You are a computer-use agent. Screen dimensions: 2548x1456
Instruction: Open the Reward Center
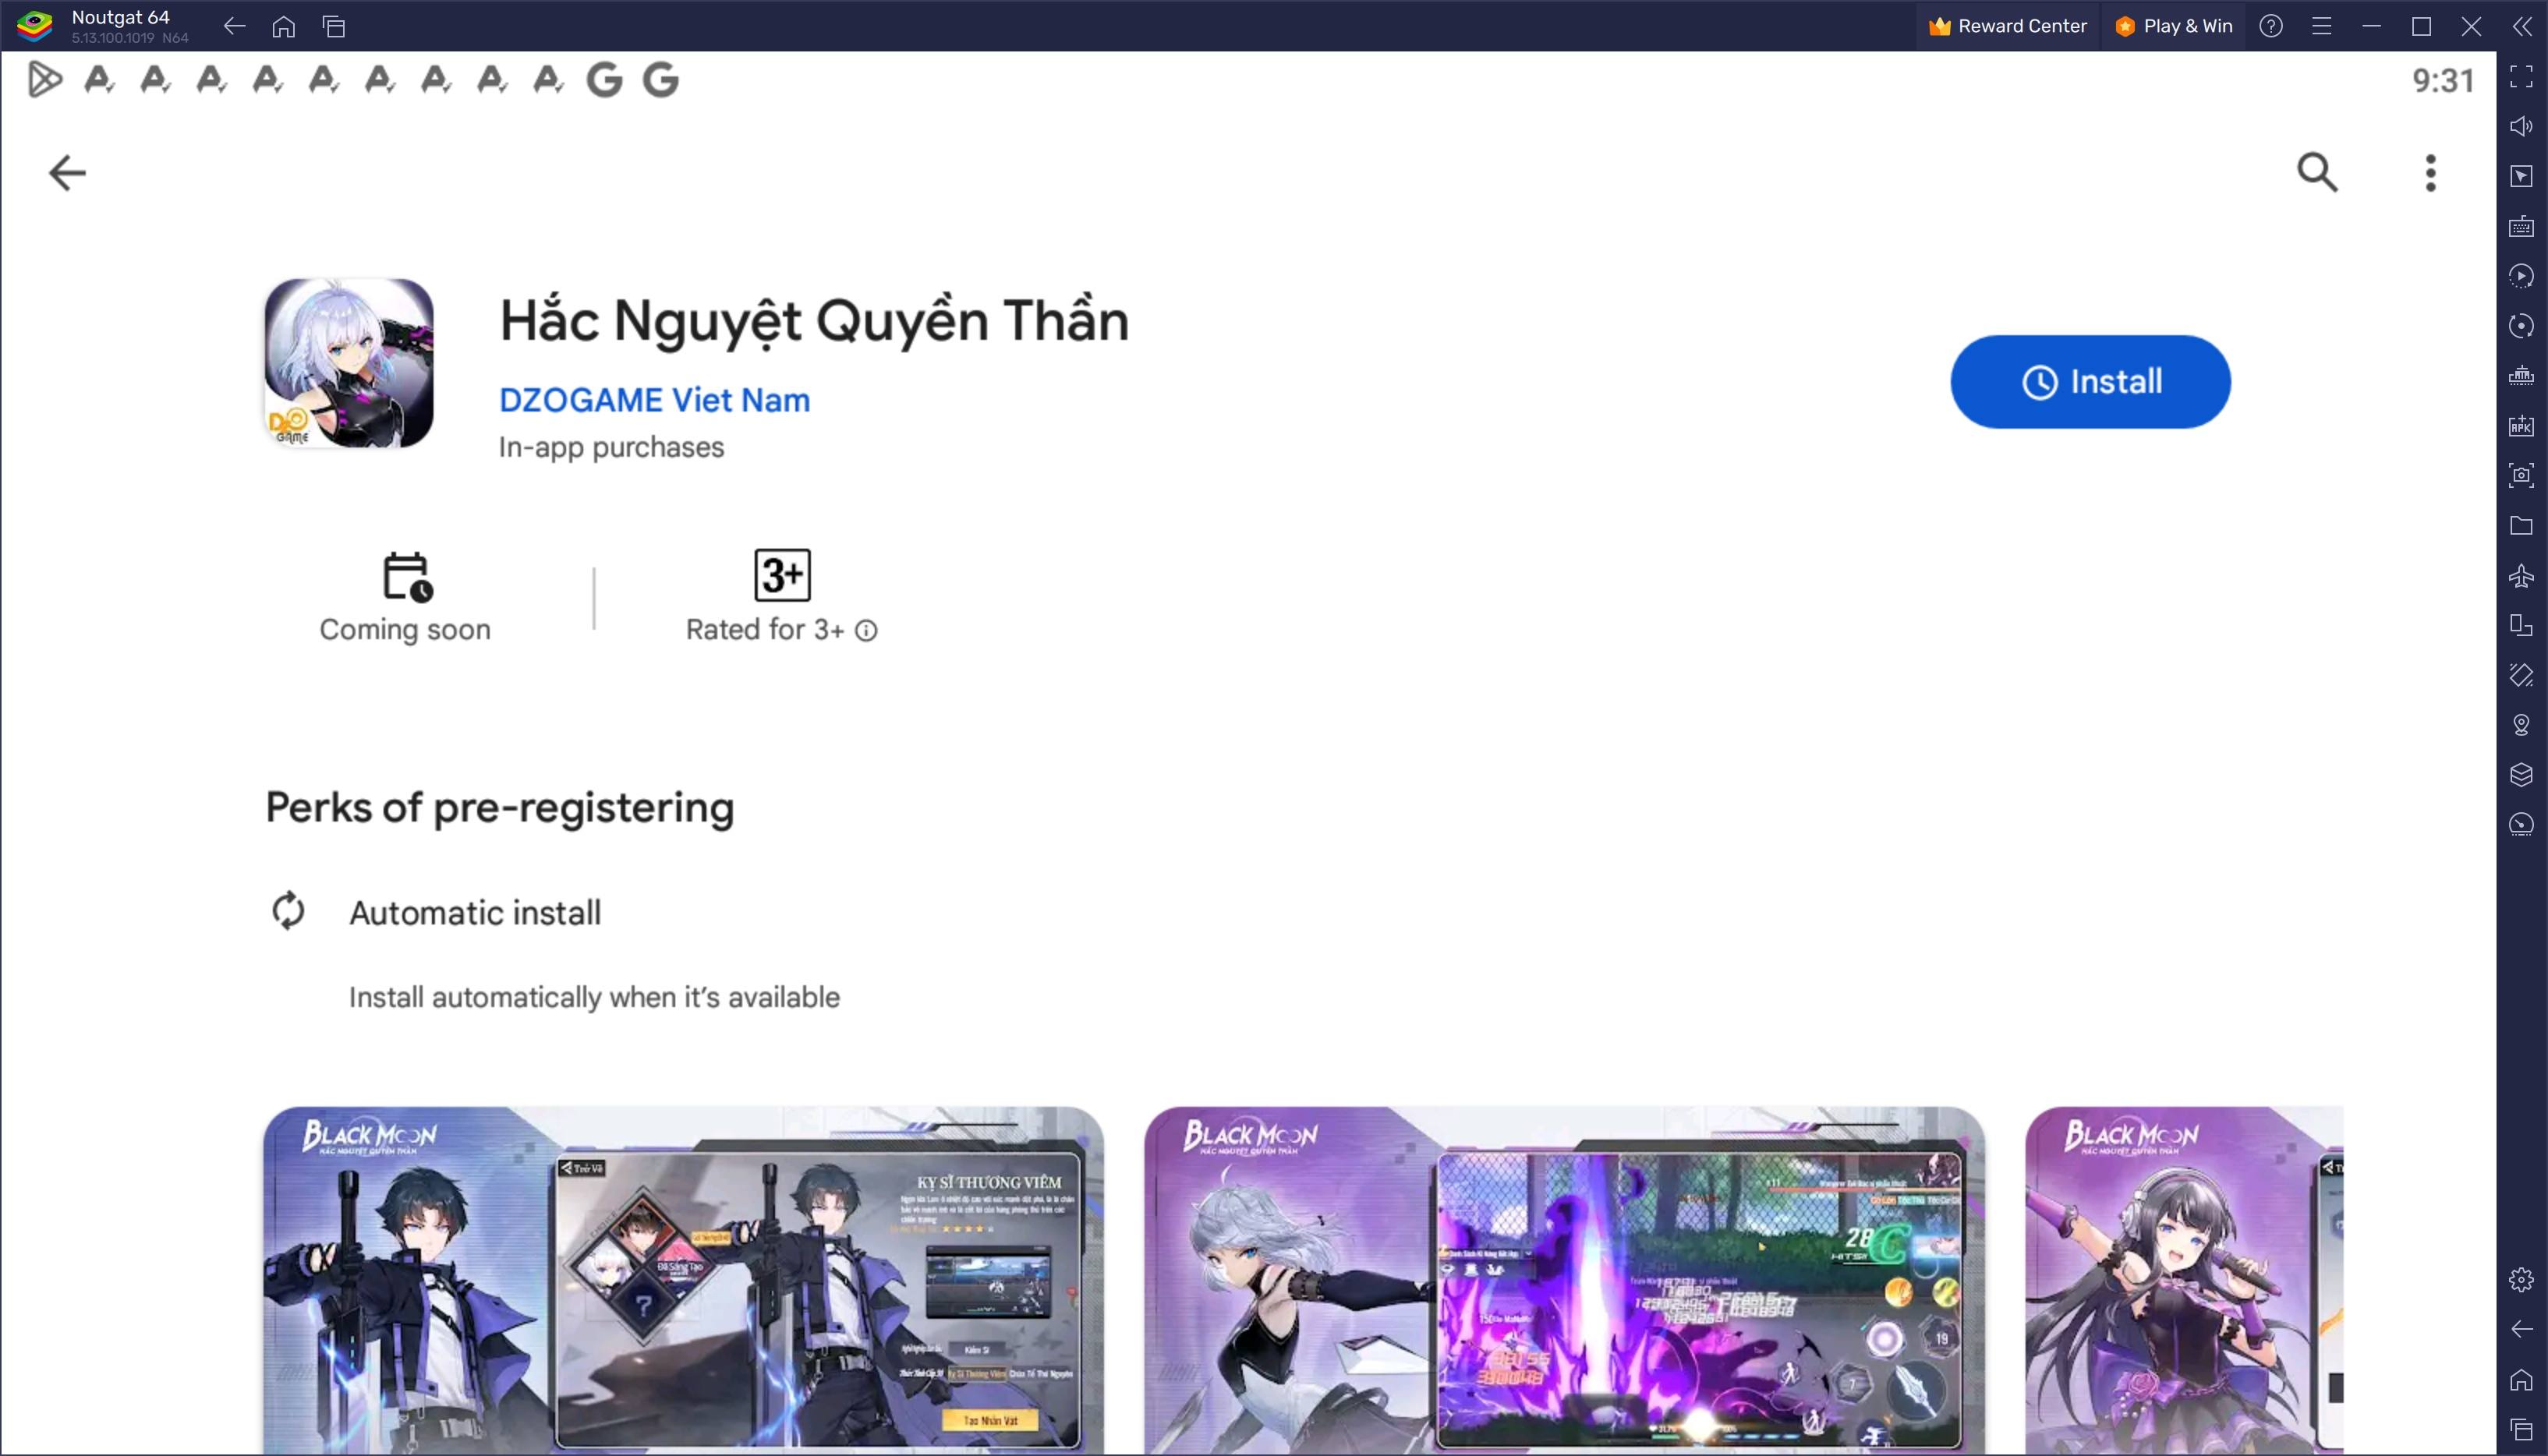[x=2007, y=26]
